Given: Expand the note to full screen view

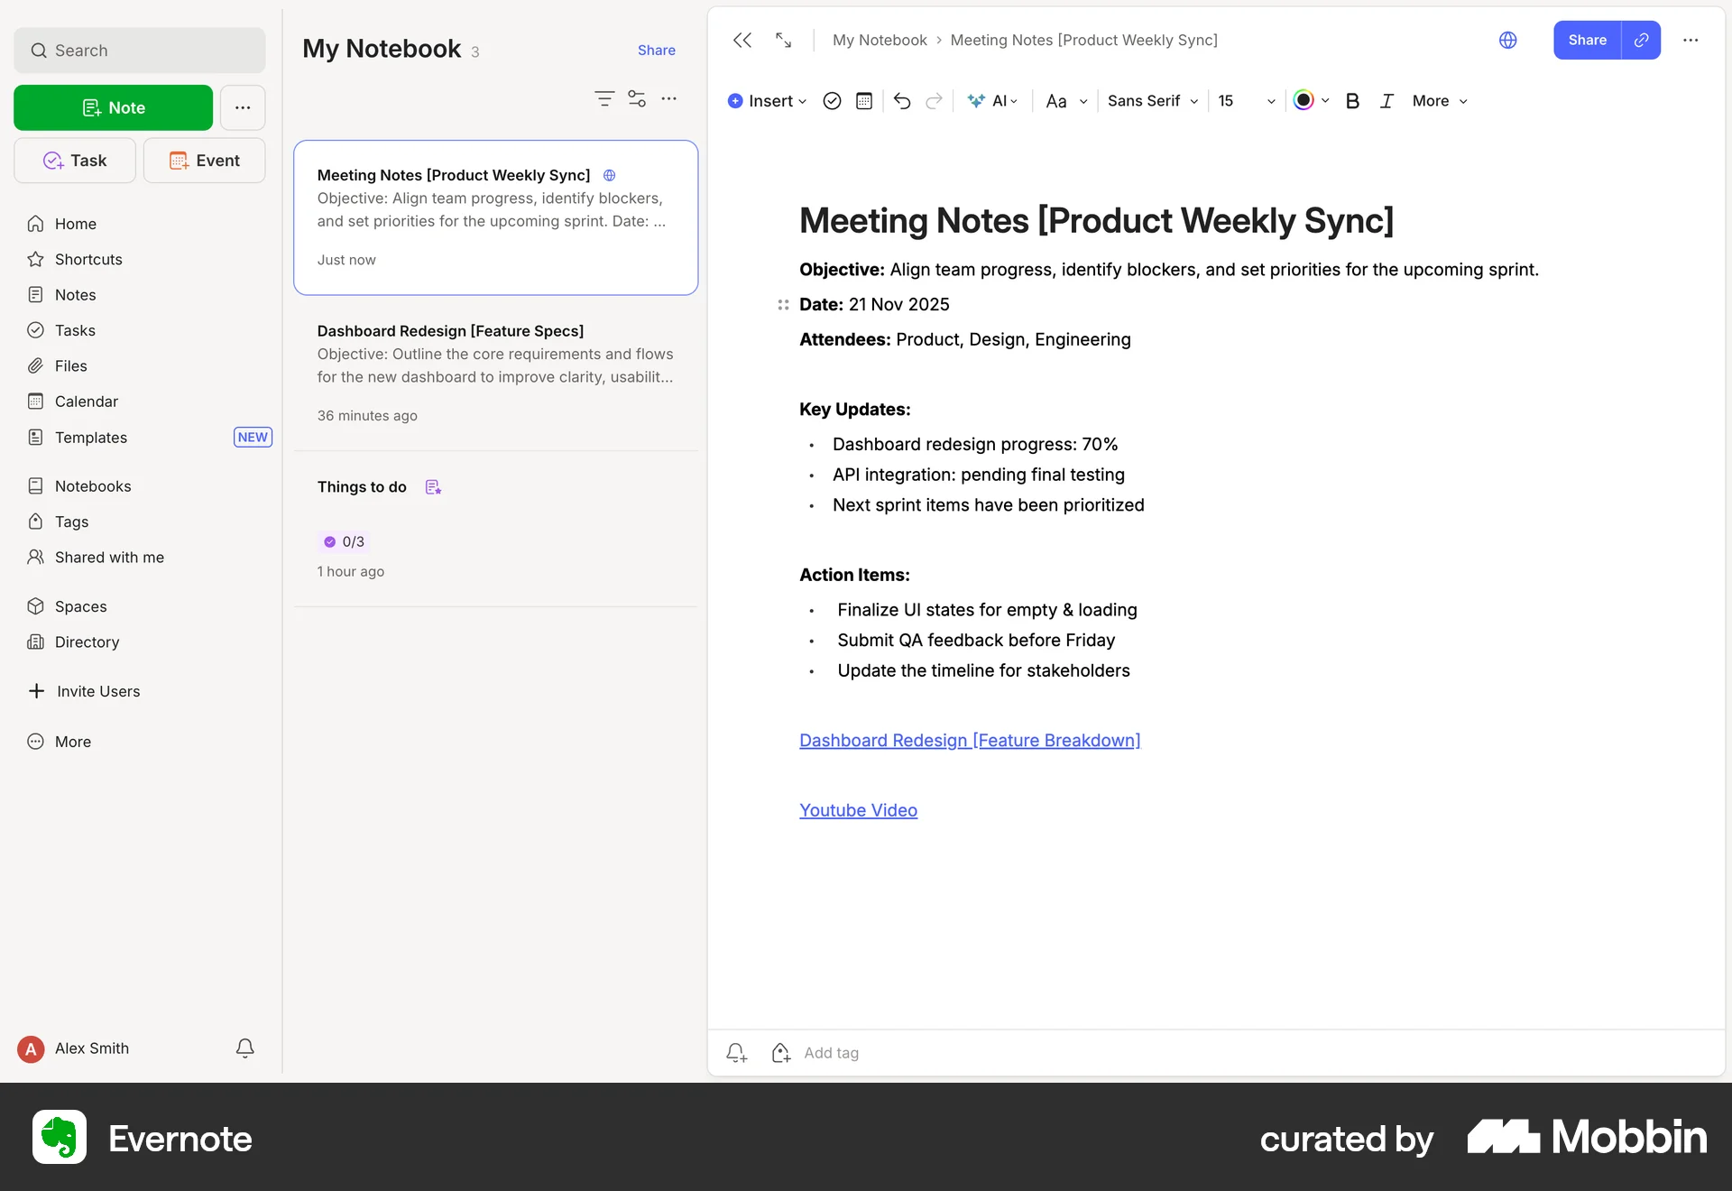Looking at the screenshot, I should click(782, 40).
